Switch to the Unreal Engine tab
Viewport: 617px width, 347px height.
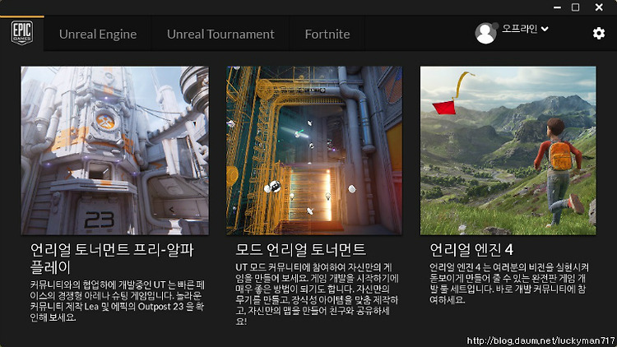click(x=98, y=35)
